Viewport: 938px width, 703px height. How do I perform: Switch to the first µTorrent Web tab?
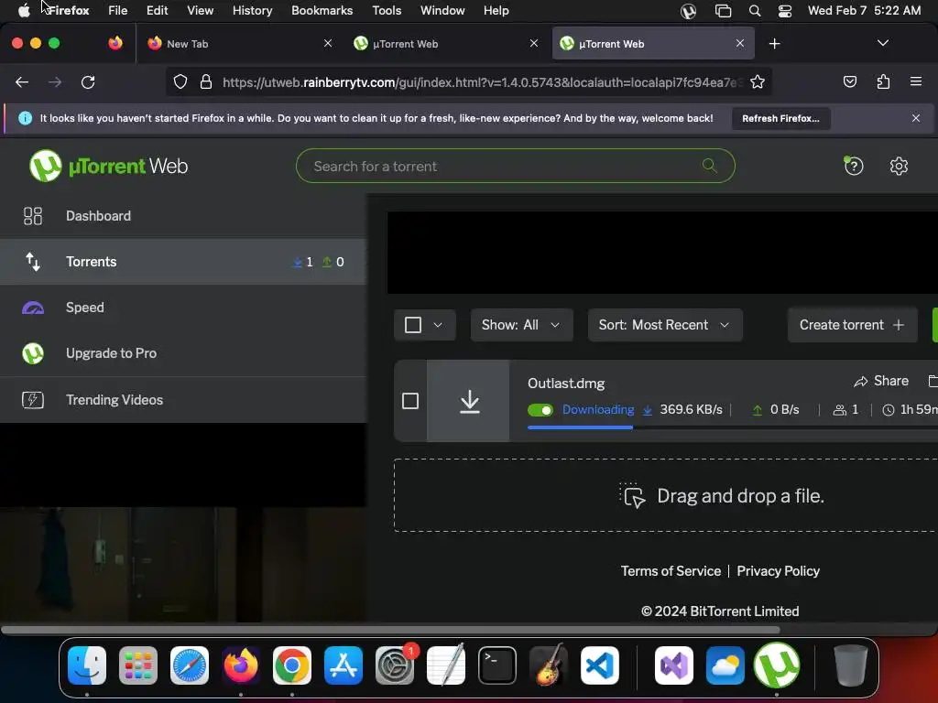(446, 44)
